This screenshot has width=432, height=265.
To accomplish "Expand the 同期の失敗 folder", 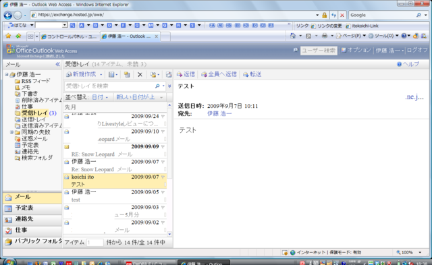I will [x=11, y=132].
